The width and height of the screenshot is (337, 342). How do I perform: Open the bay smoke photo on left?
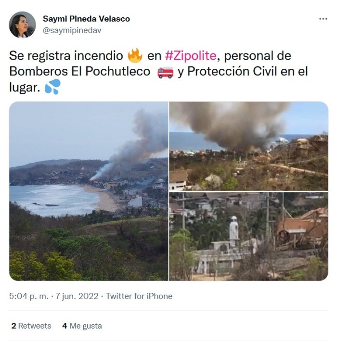[x=89, y=191]
